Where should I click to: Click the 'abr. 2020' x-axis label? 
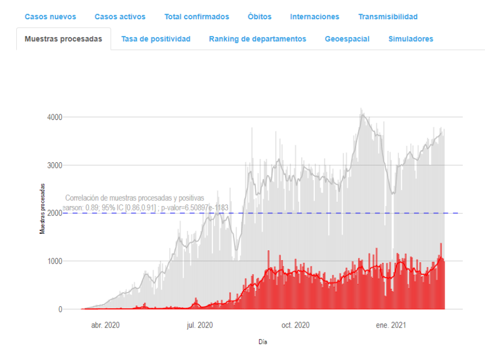click(105, 325)
